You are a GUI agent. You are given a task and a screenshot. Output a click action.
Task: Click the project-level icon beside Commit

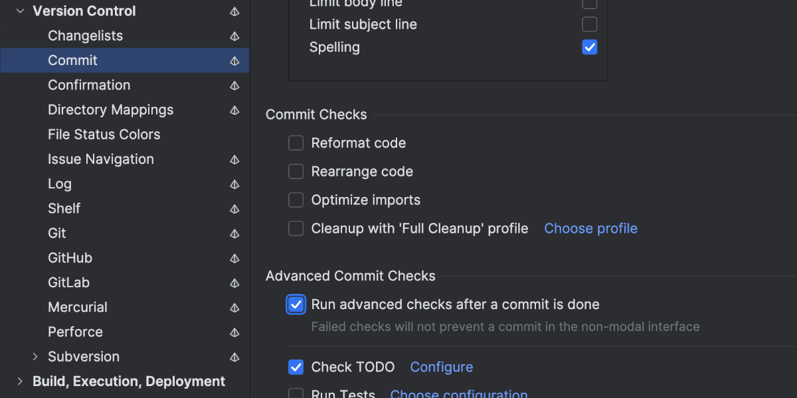(x=234, y=61)
